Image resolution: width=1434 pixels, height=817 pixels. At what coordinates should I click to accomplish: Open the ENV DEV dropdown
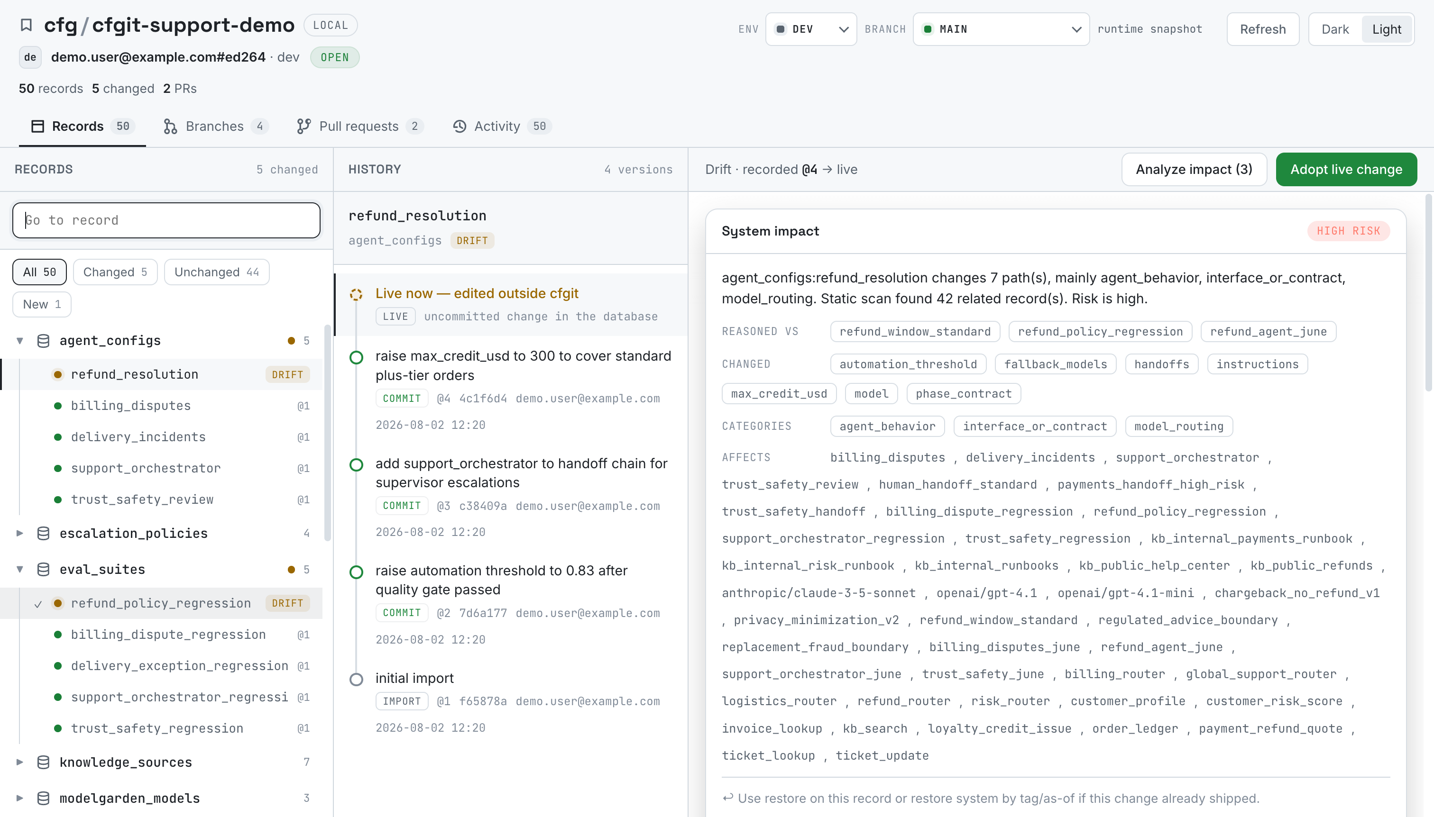[811, 29]
